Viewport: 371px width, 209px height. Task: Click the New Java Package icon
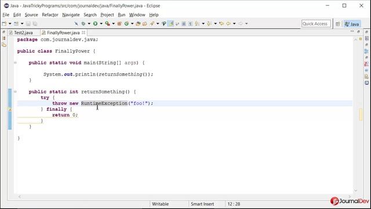coord(119,24)
